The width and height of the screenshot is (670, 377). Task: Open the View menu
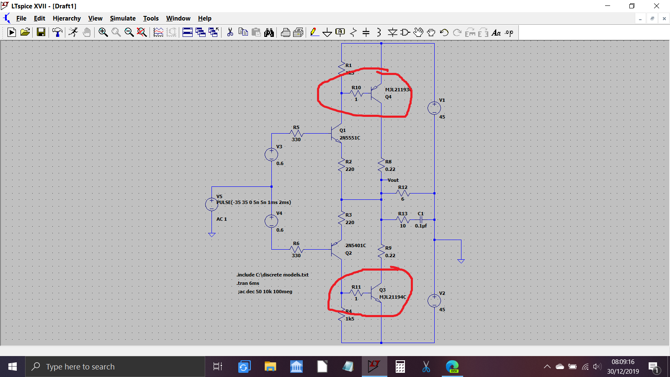coord(95,18)
